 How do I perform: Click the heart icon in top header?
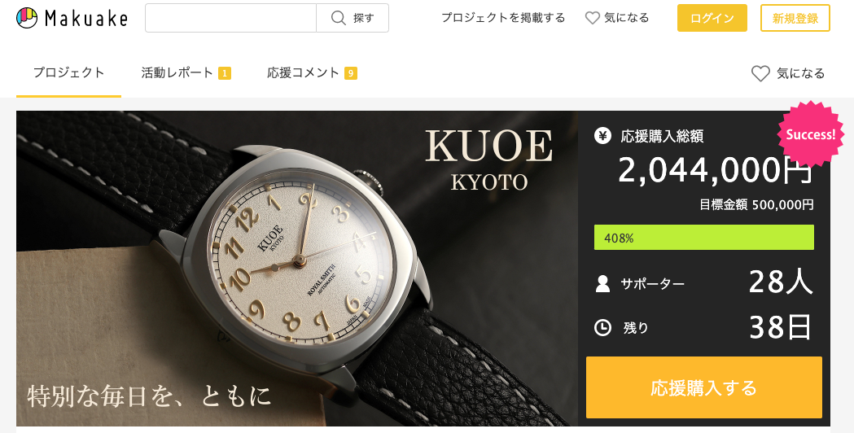[593, 18]
